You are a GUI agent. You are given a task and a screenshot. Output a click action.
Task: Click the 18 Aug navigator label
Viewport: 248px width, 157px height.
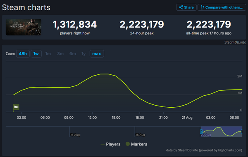pos(140,135)
